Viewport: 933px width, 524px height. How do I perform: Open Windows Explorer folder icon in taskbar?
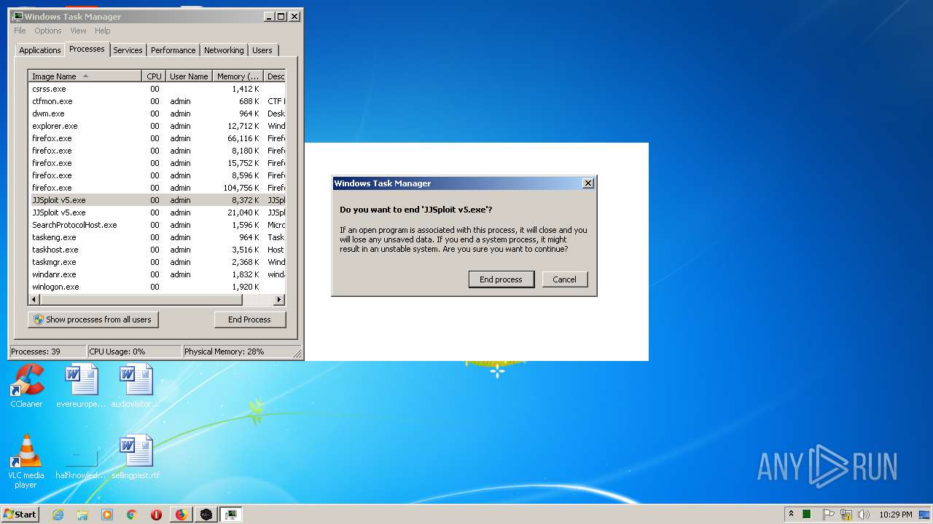[x=82, y=515]
